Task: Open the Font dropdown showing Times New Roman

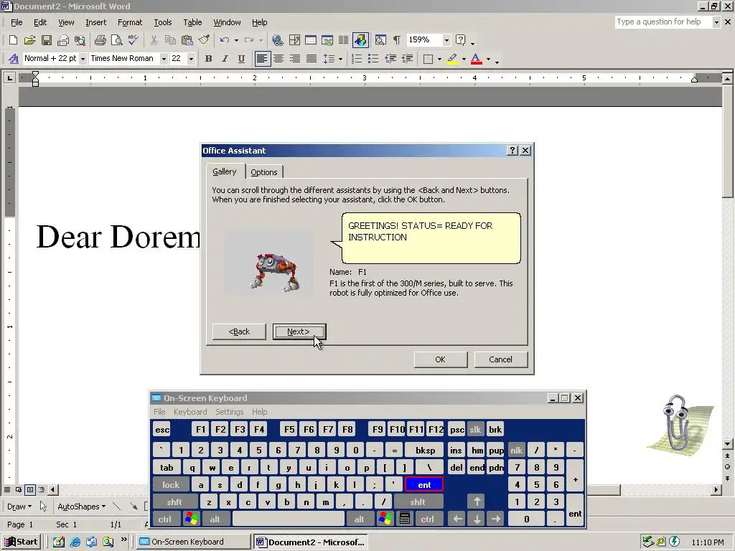Action: click(x=164, y=59)
